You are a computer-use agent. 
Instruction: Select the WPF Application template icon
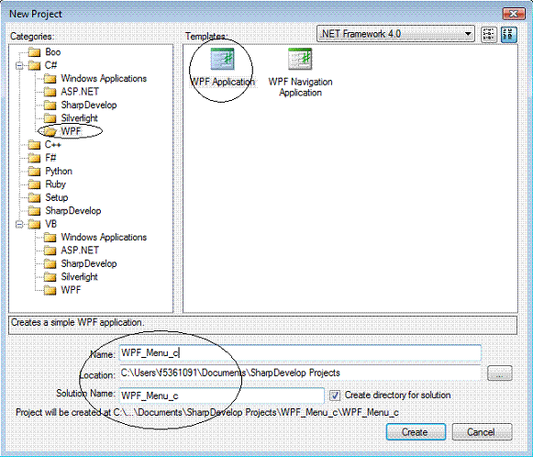(222, 59)
